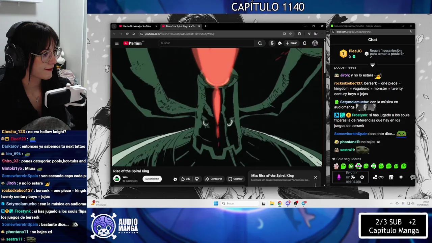Open the emoji picker smiley in chat
The width and height of the screenshot is (432, 243).
coord(362,177)
